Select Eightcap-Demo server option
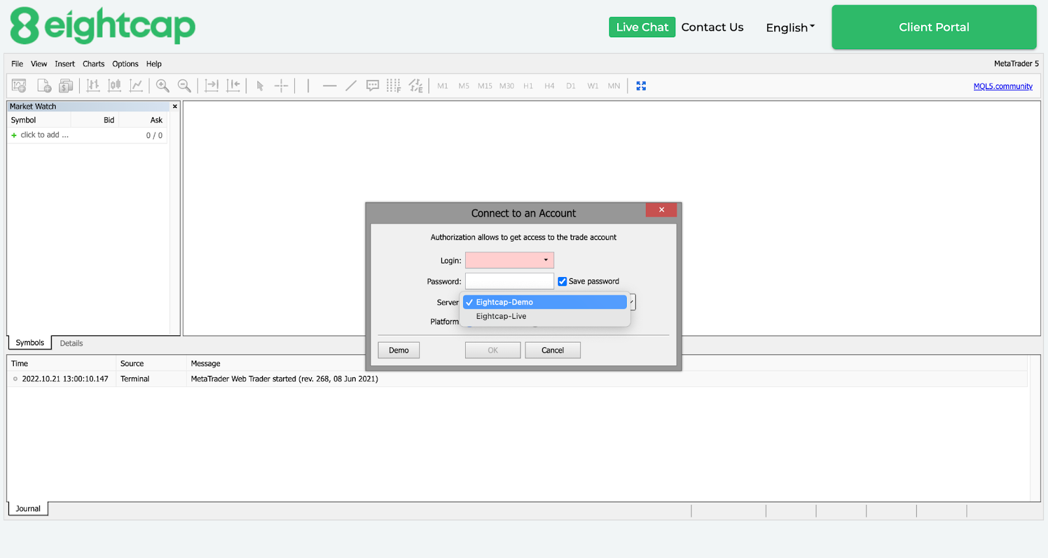 504,302
